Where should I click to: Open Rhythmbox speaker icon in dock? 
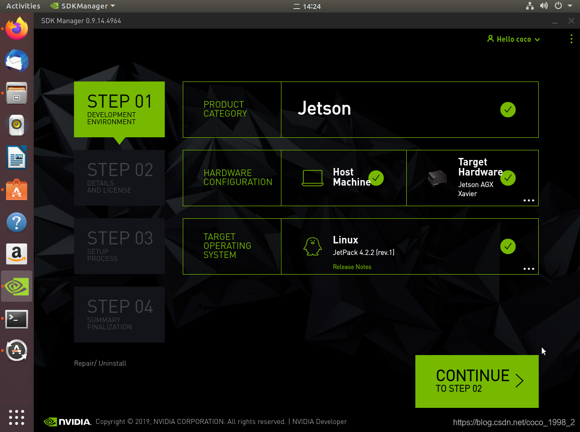click(x=17, y=125)
